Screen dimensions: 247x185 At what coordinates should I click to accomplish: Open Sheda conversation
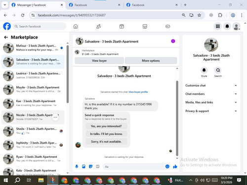(33, 131)
